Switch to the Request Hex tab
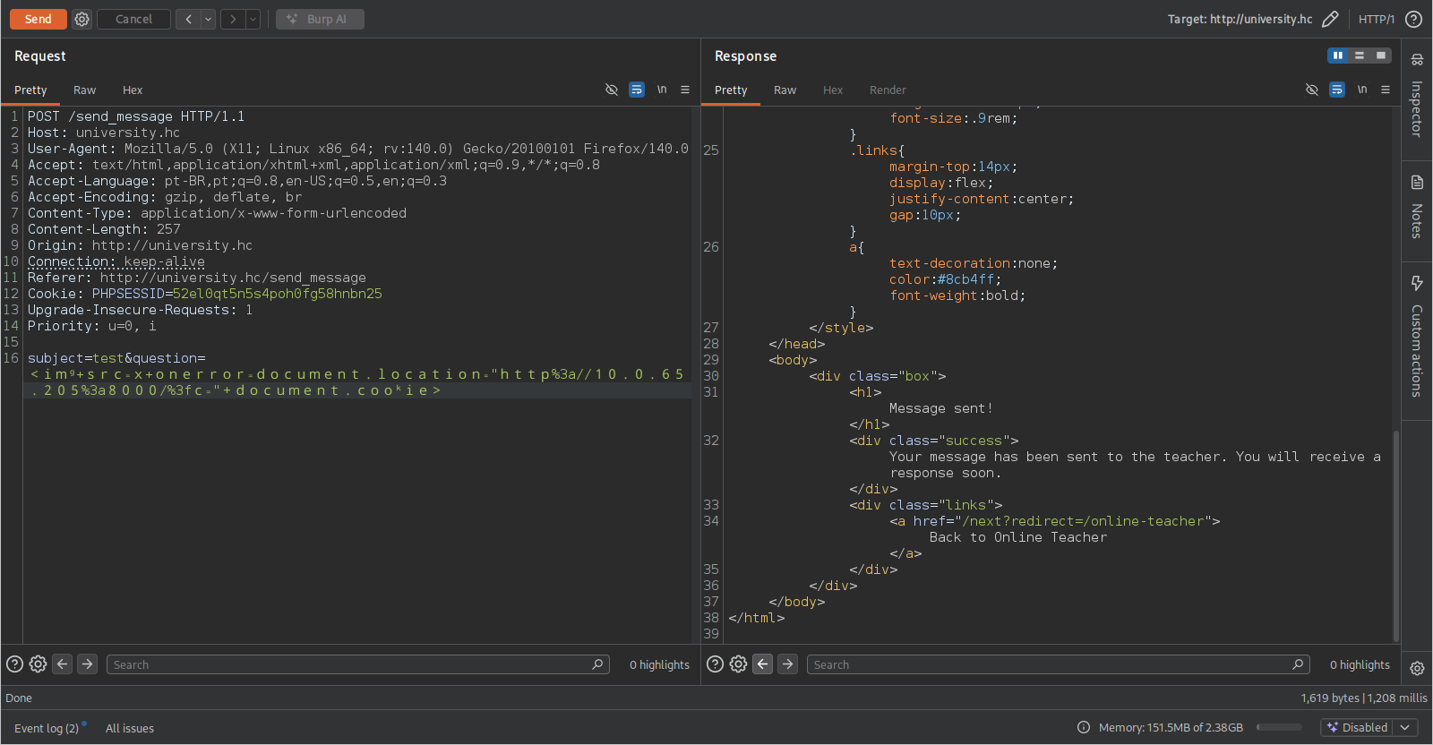 point(133,90)
